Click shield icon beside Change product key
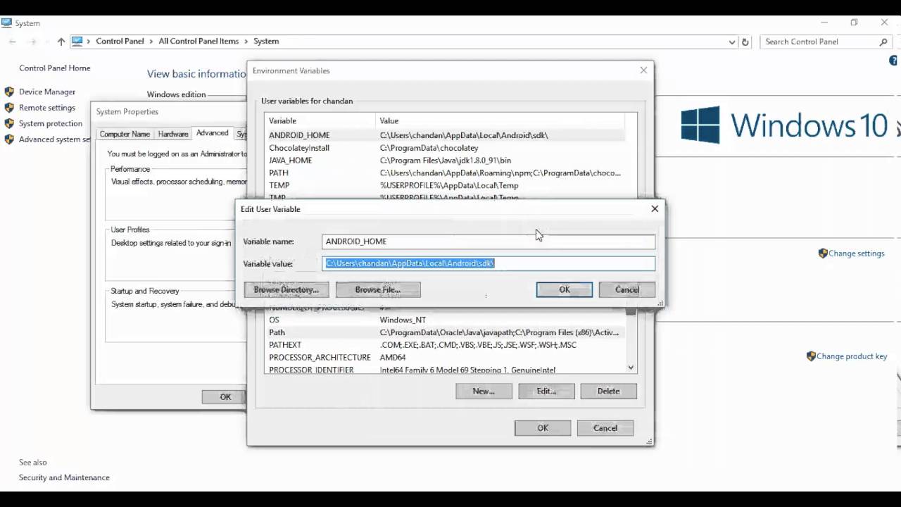 [811, 356]
